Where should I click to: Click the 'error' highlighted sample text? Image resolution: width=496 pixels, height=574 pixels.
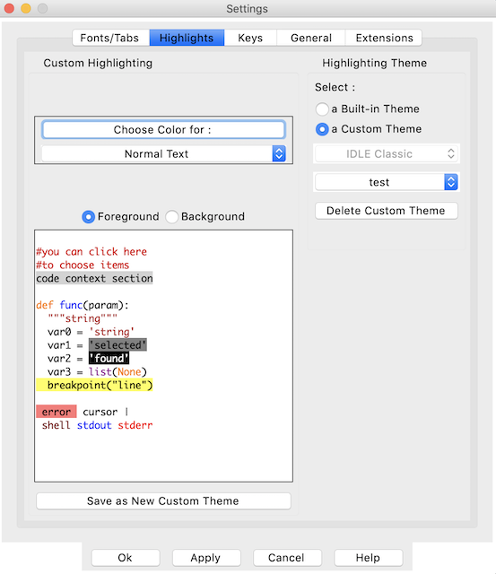coord(57,412)
